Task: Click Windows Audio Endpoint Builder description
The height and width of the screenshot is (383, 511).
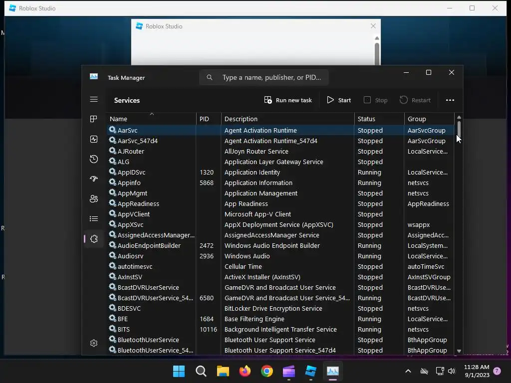Action: [272, 245]
